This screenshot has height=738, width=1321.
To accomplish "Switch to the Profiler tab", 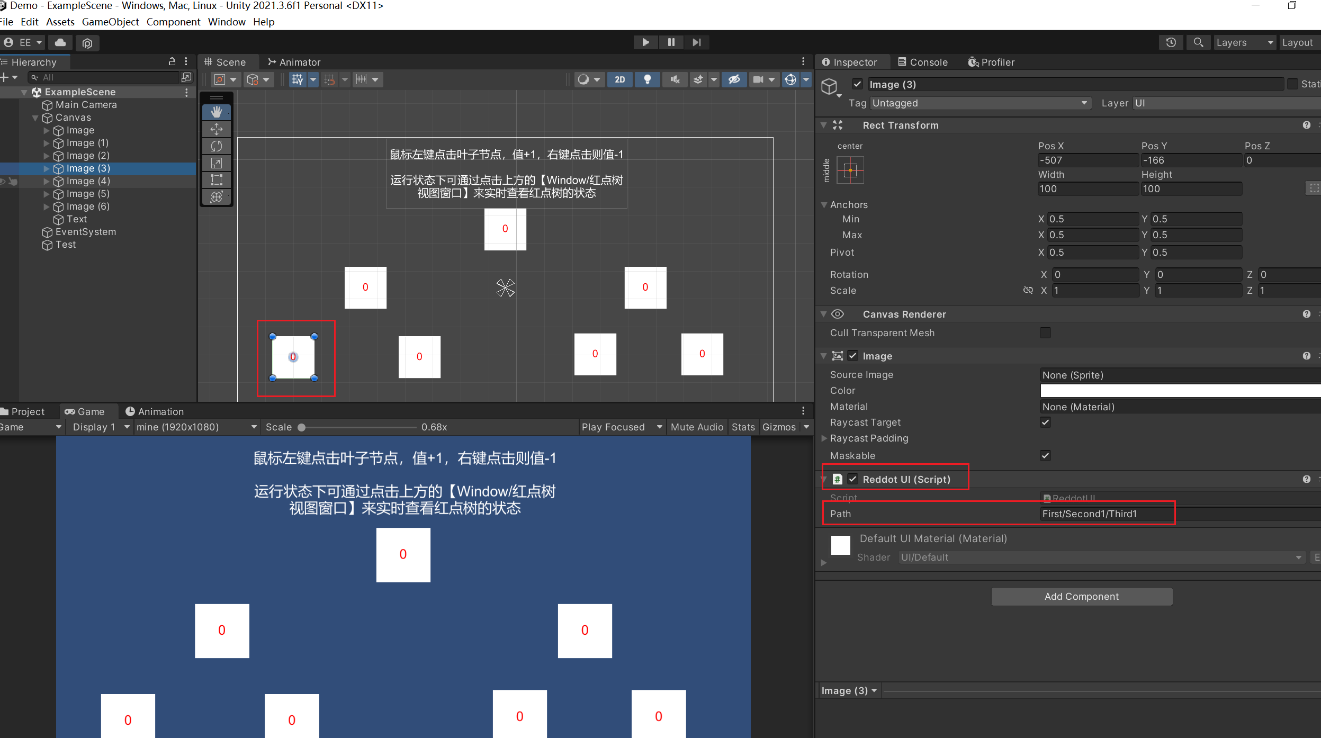I will [x=991, y=62].
